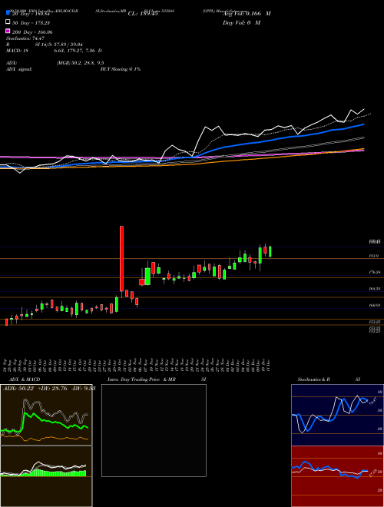Image resolution: width=384 pixels, height=507 pixels.
Task: Click the magenta 200 Day EMA legend swatch
Action: (8, 31)
